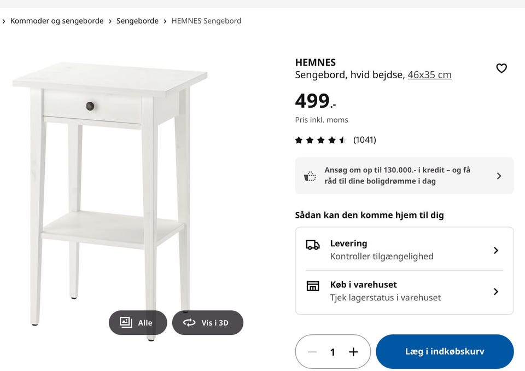
Task: Open the star rating reviews (1041)
Action: [x=335, y=140]
